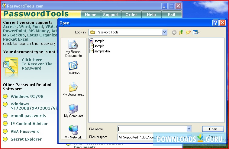Open My Recent Documents place
The height and width of the screenshot is (149, 229).
[x=73, y=48]
